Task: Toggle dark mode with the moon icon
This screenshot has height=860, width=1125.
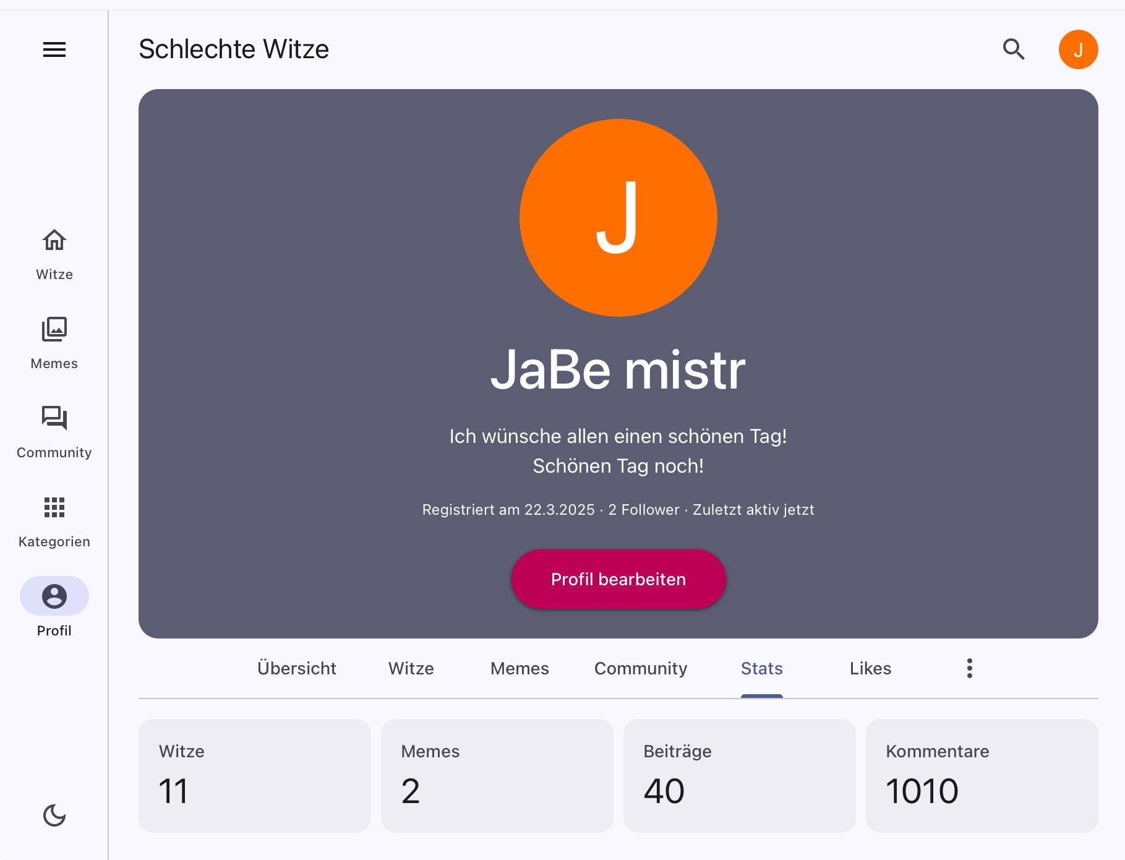Action: click(x=54, y=815)
